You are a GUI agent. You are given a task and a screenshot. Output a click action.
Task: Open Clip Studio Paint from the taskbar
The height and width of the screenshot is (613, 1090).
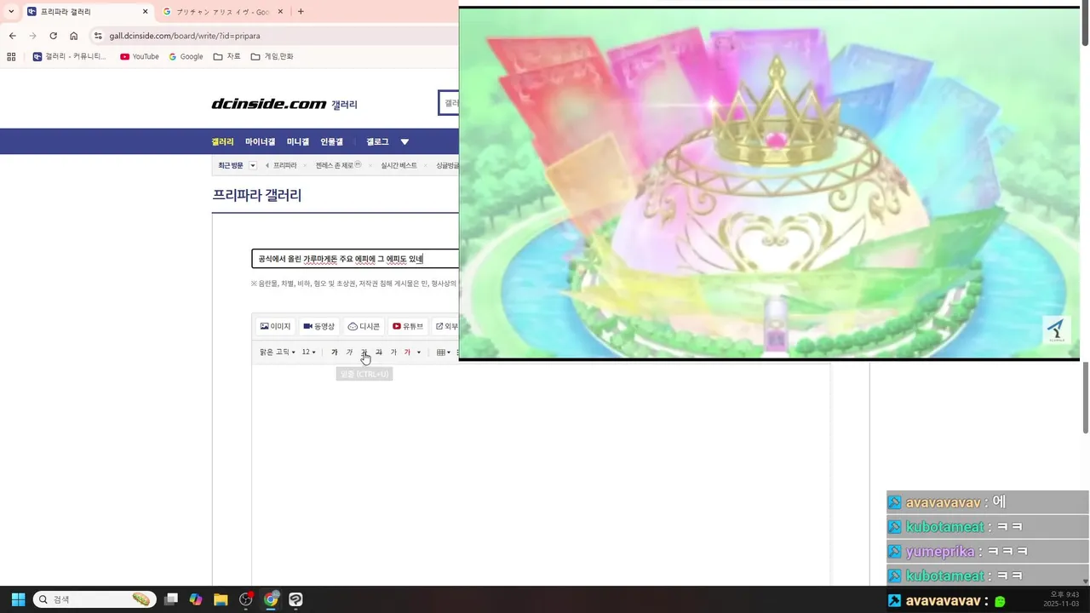point(295,599)
